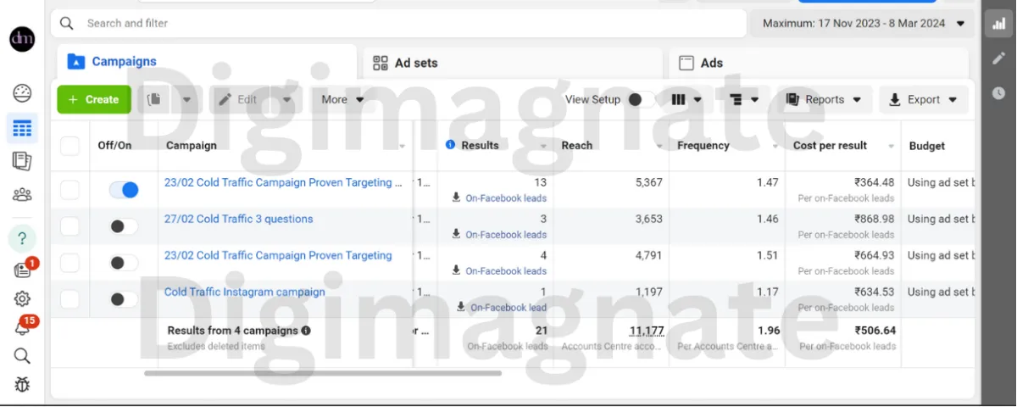Click the ₹364.48 cost per result value

pyautogui.click(x=874, y=182)
